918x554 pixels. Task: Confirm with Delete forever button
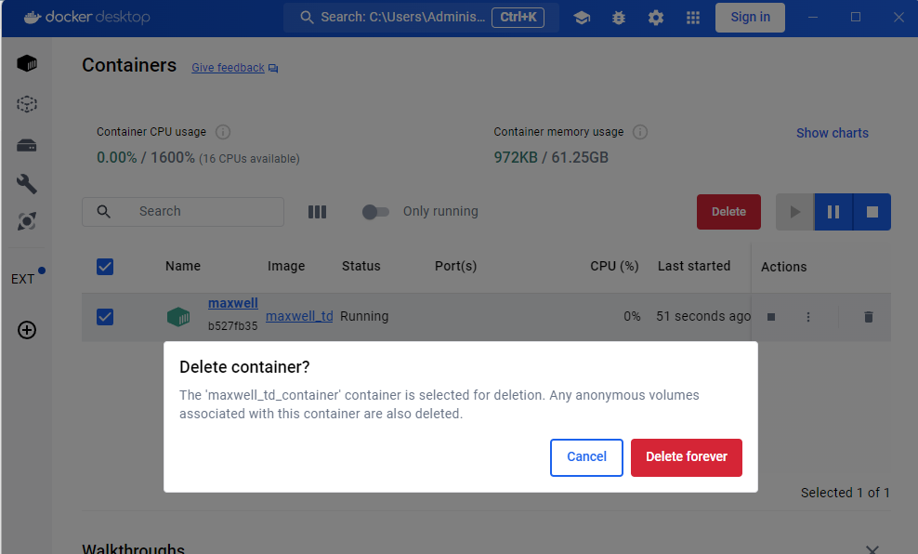click(x=687, y=457)
